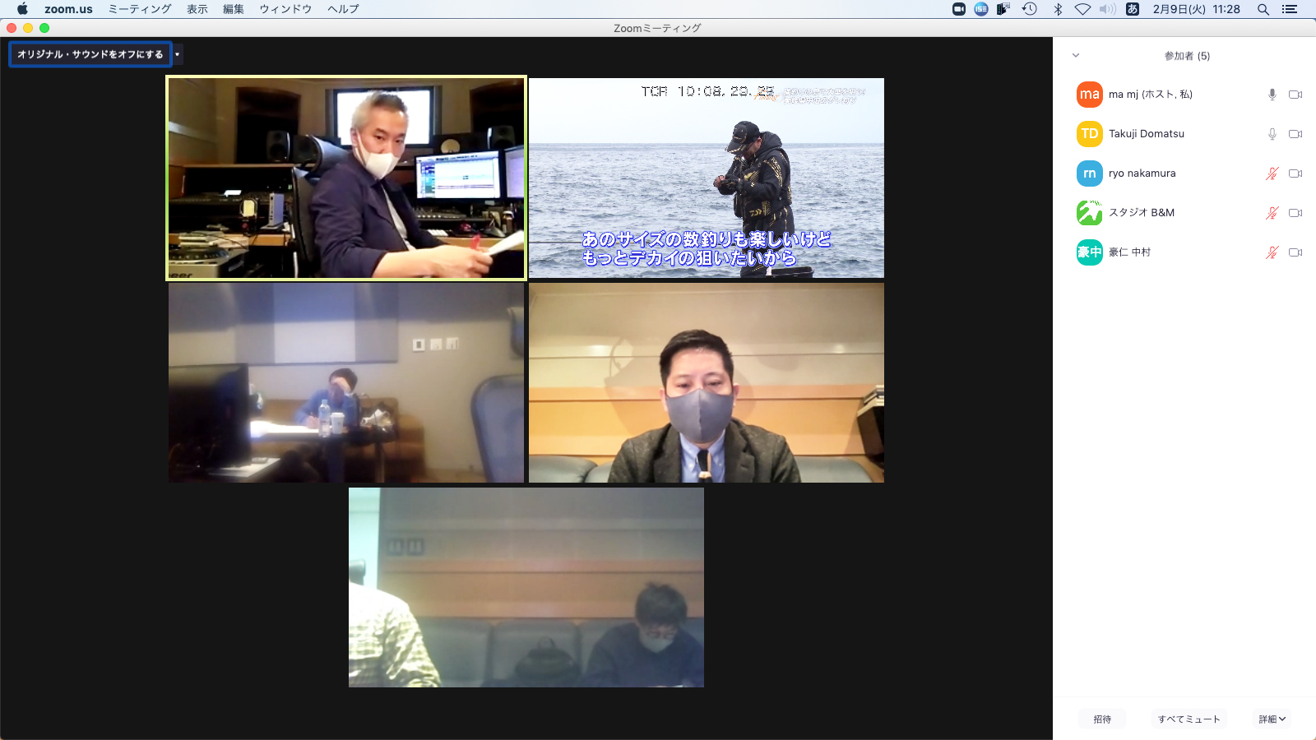
Task: Click ryo nakamura's avatar icon
Action: point(1089,173)
